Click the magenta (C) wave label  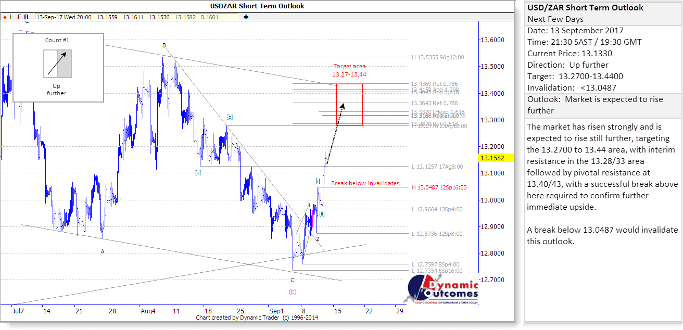pos(293,292)
